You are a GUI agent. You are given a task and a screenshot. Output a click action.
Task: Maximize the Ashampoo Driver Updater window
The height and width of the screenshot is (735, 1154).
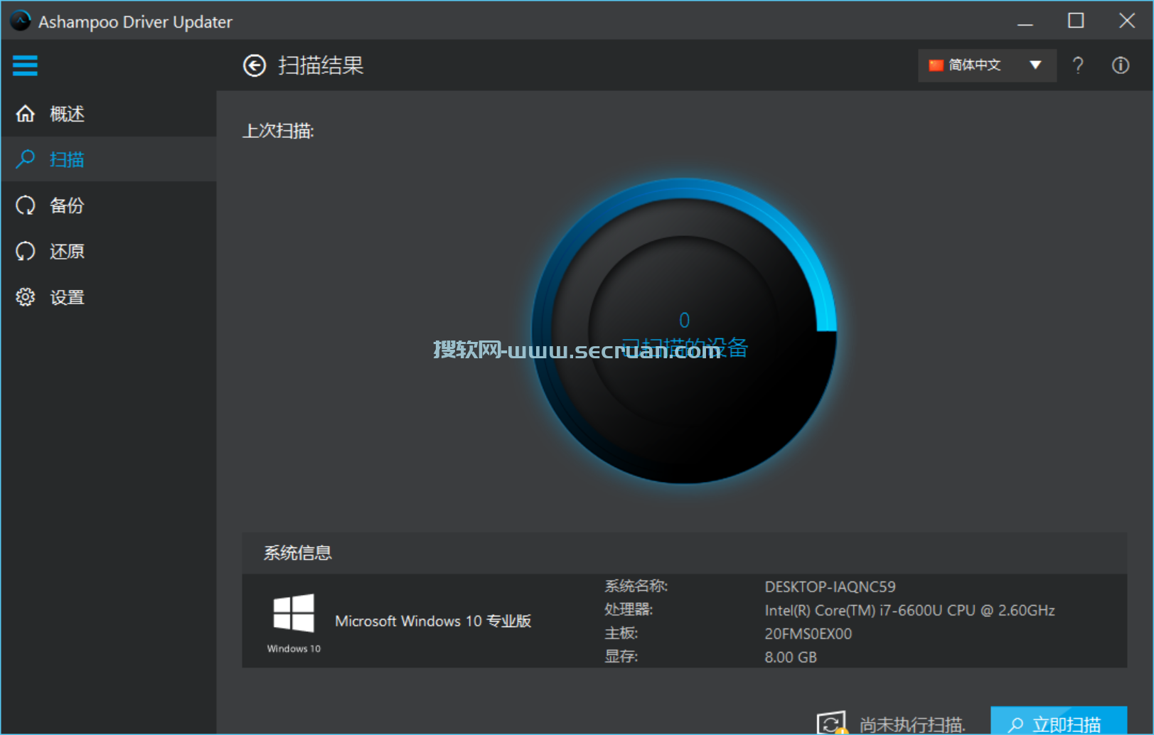coord(1076,21)
